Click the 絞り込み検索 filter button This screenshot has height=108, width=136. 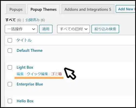(x=105, y=29)
